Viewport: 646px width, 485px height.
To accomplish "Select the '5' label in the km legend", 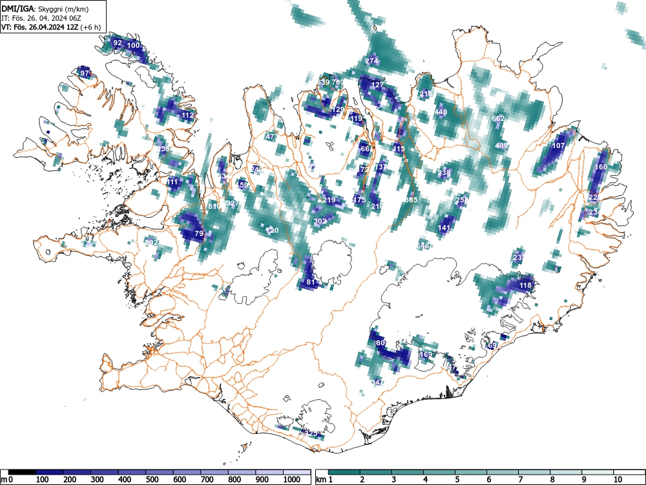I will [457, 480].
